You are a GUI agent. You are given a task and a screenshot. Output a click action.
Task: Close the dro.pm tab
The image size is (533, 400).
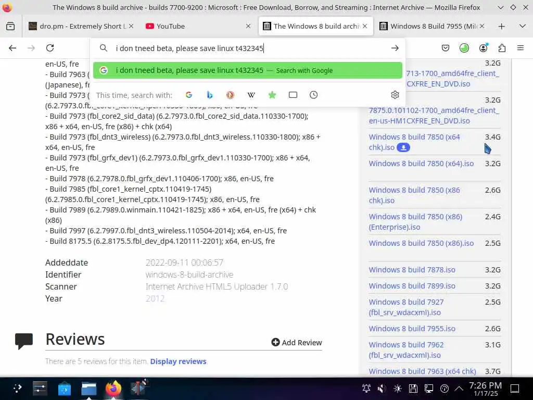(131, 26)
